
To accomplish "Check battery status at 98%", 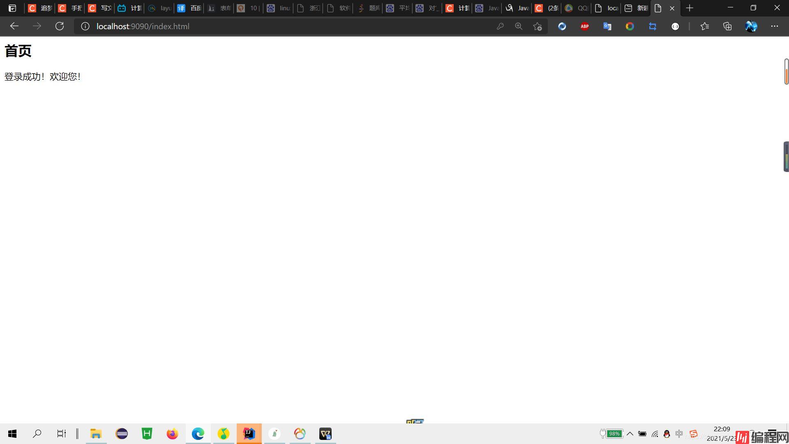I will (611, 434).
